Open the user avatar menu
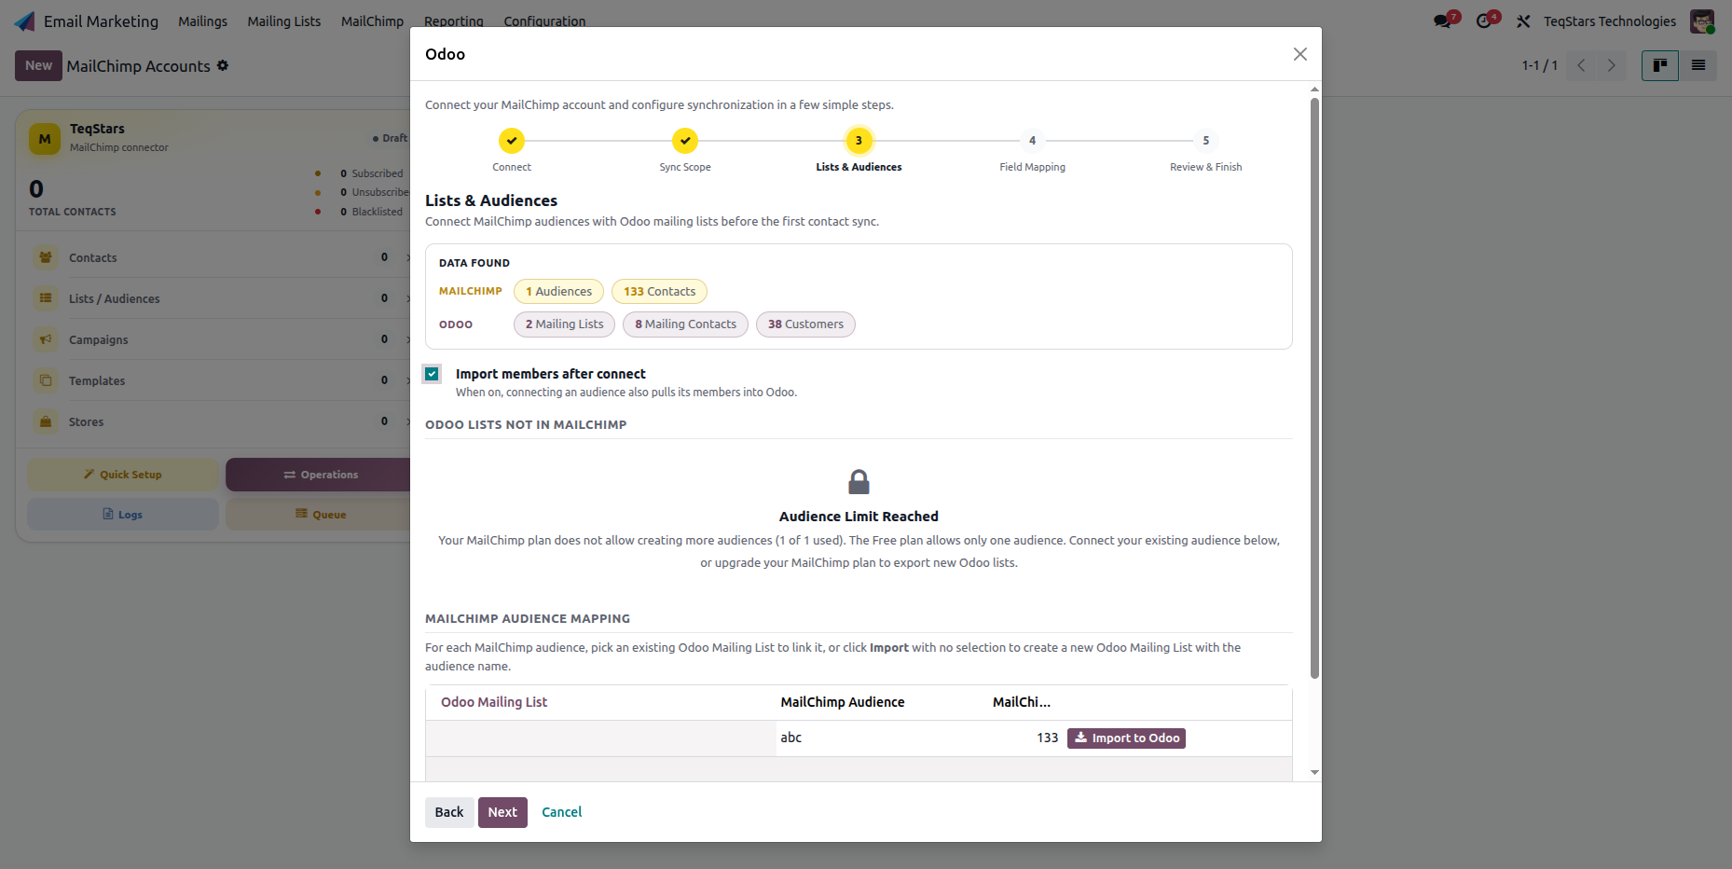 pos(1702,21)
